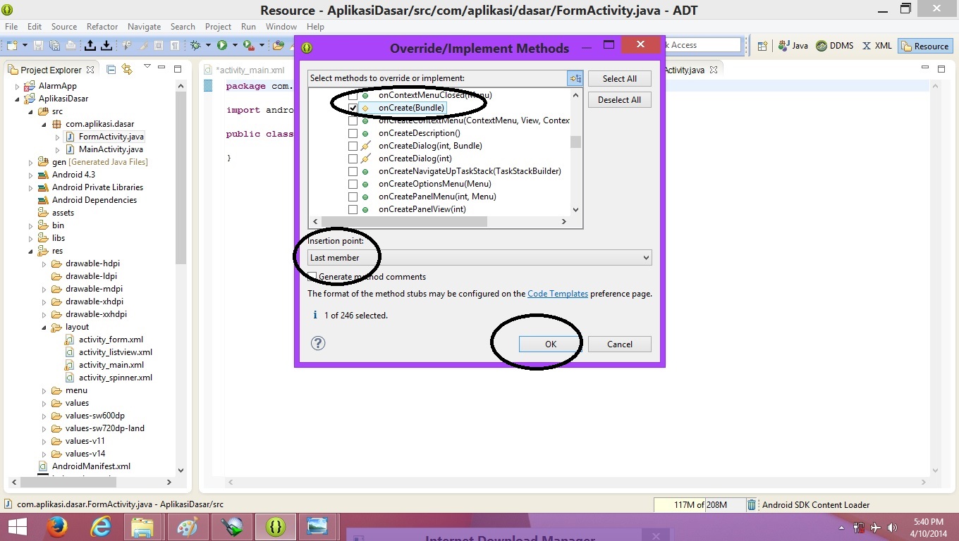Uncheck the onCreate(Bundle) checkbox
The width and height of the screenshot is (959, 541).
(x=353, y=108)
